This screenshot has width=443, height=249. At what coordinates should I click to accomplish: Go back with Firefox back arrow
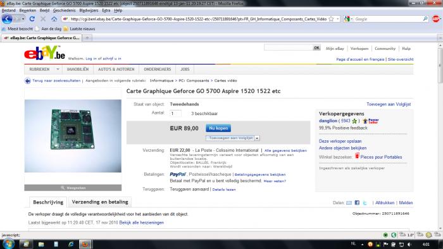click(x=7, y=19)
